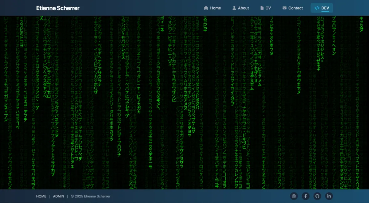
Task: Open the Facebook profile icon
Action: point(306,196)
